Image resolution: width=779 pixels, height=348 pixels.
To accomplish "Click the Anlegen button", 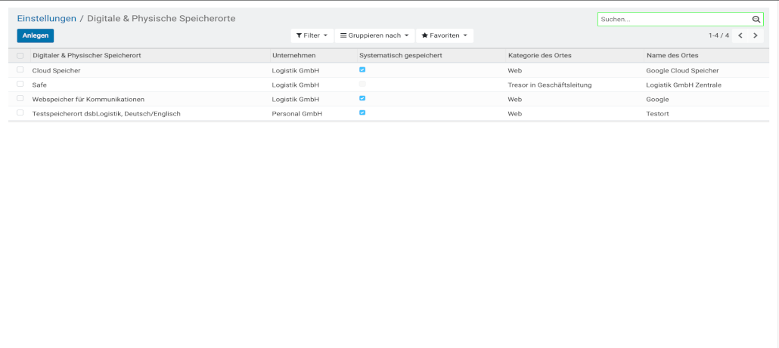I will (36, 35).
